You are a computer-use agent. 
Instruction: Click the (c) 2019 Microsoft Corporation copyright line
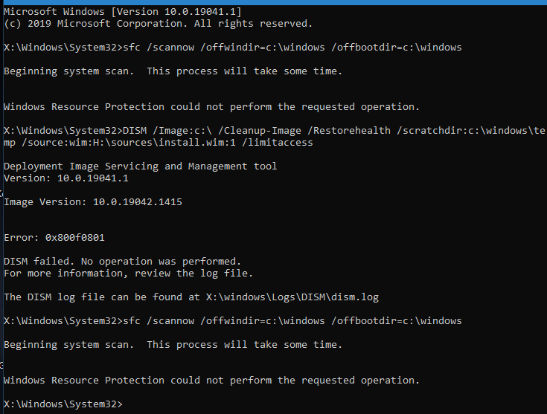click(x=158, y=24)
